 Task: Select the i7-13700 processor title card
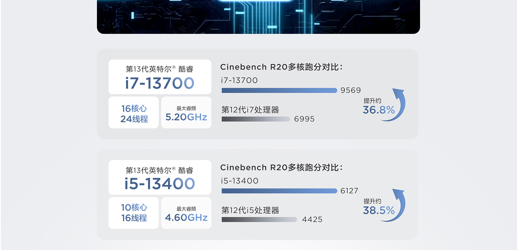click(160, 77)
